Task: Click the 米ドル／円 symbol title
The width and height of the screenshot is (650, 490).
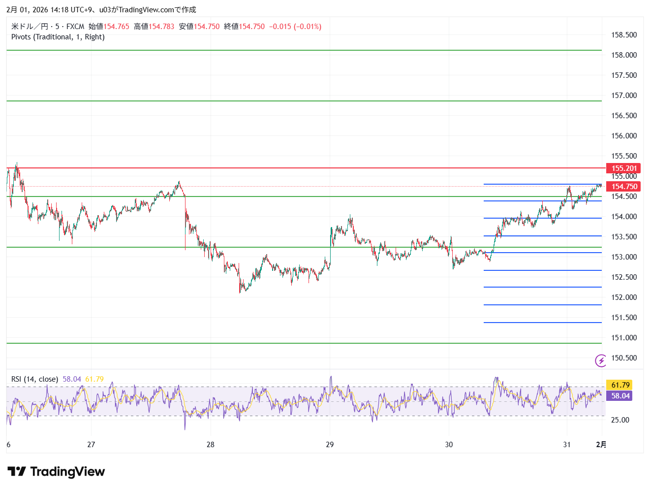Action: click(x=30, y=27)
